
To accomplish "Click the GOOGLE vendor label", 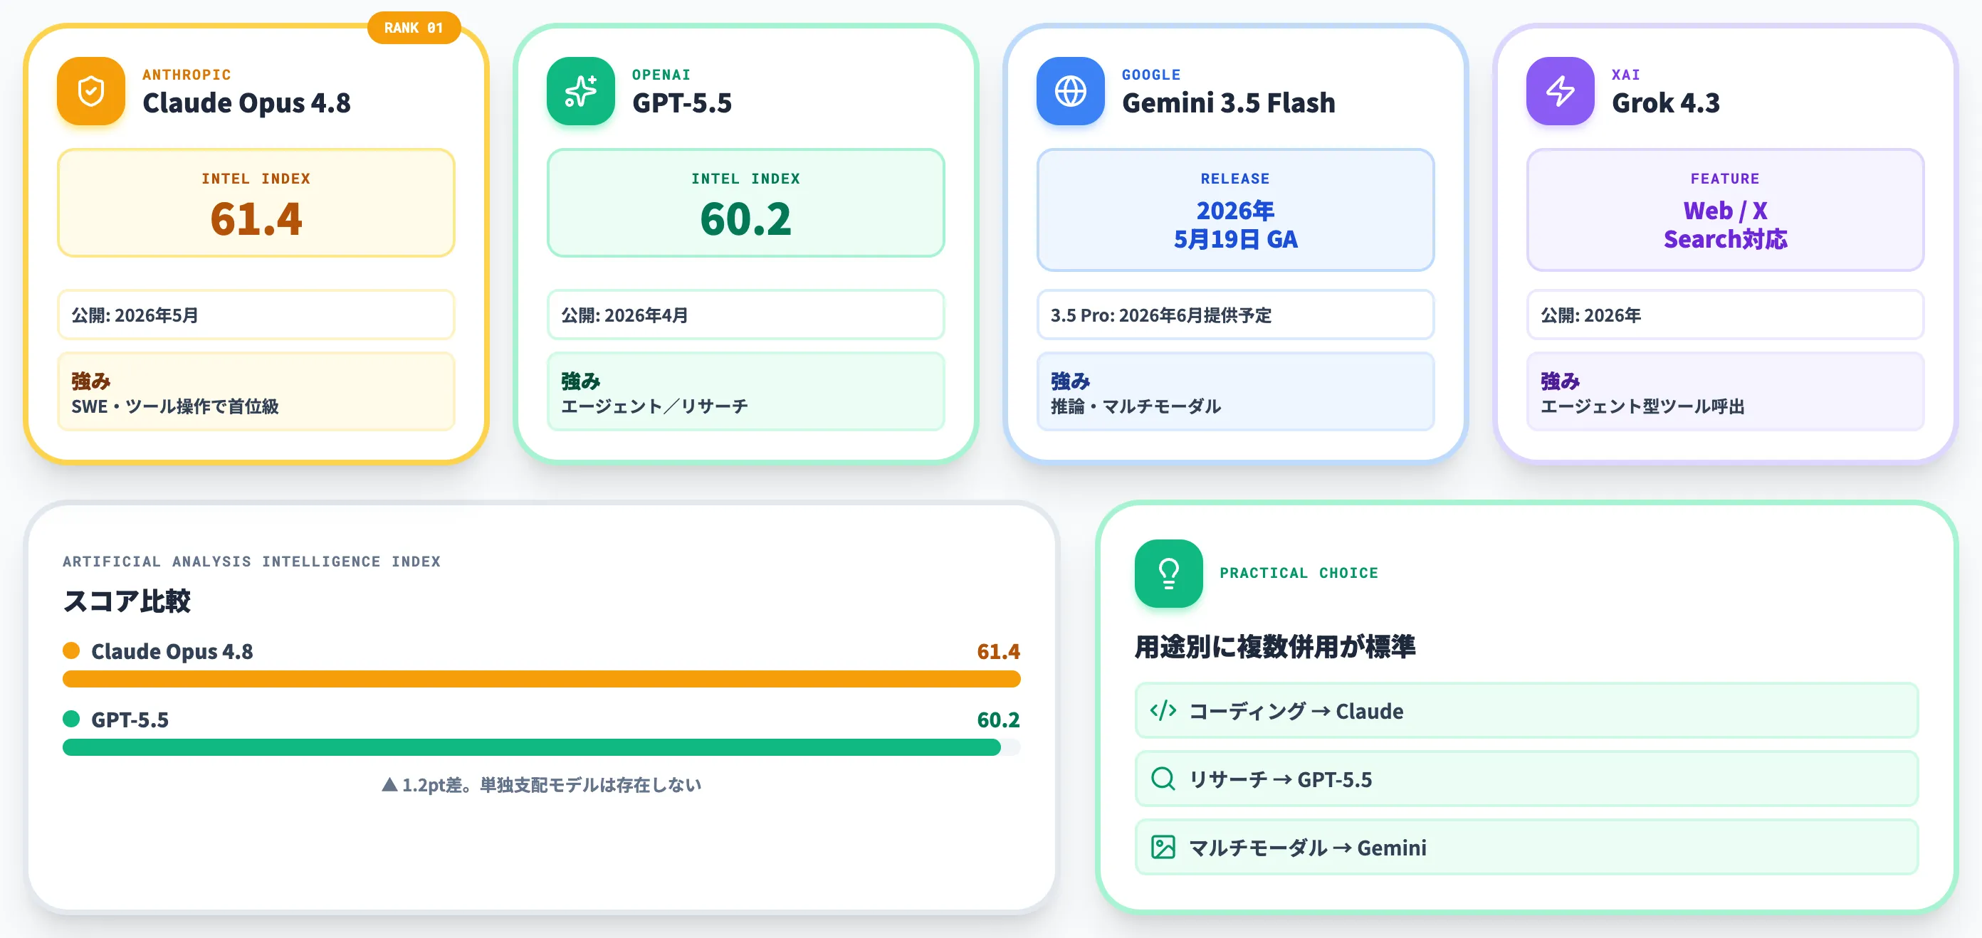I will pos(1151,75).
